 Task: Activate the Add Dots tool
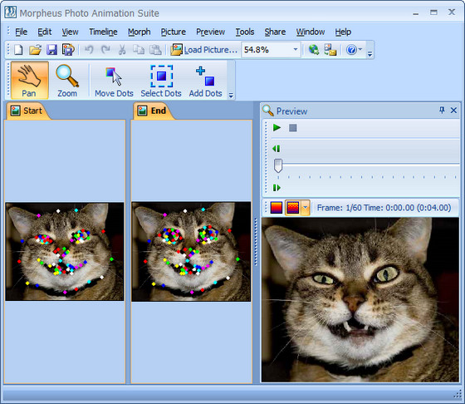point(206,80)
